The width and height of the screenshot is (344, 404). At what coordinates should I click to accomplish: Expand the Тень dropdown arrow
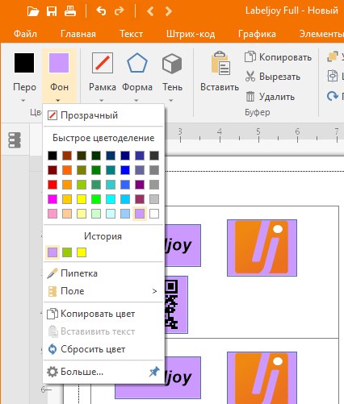(171, 101)
